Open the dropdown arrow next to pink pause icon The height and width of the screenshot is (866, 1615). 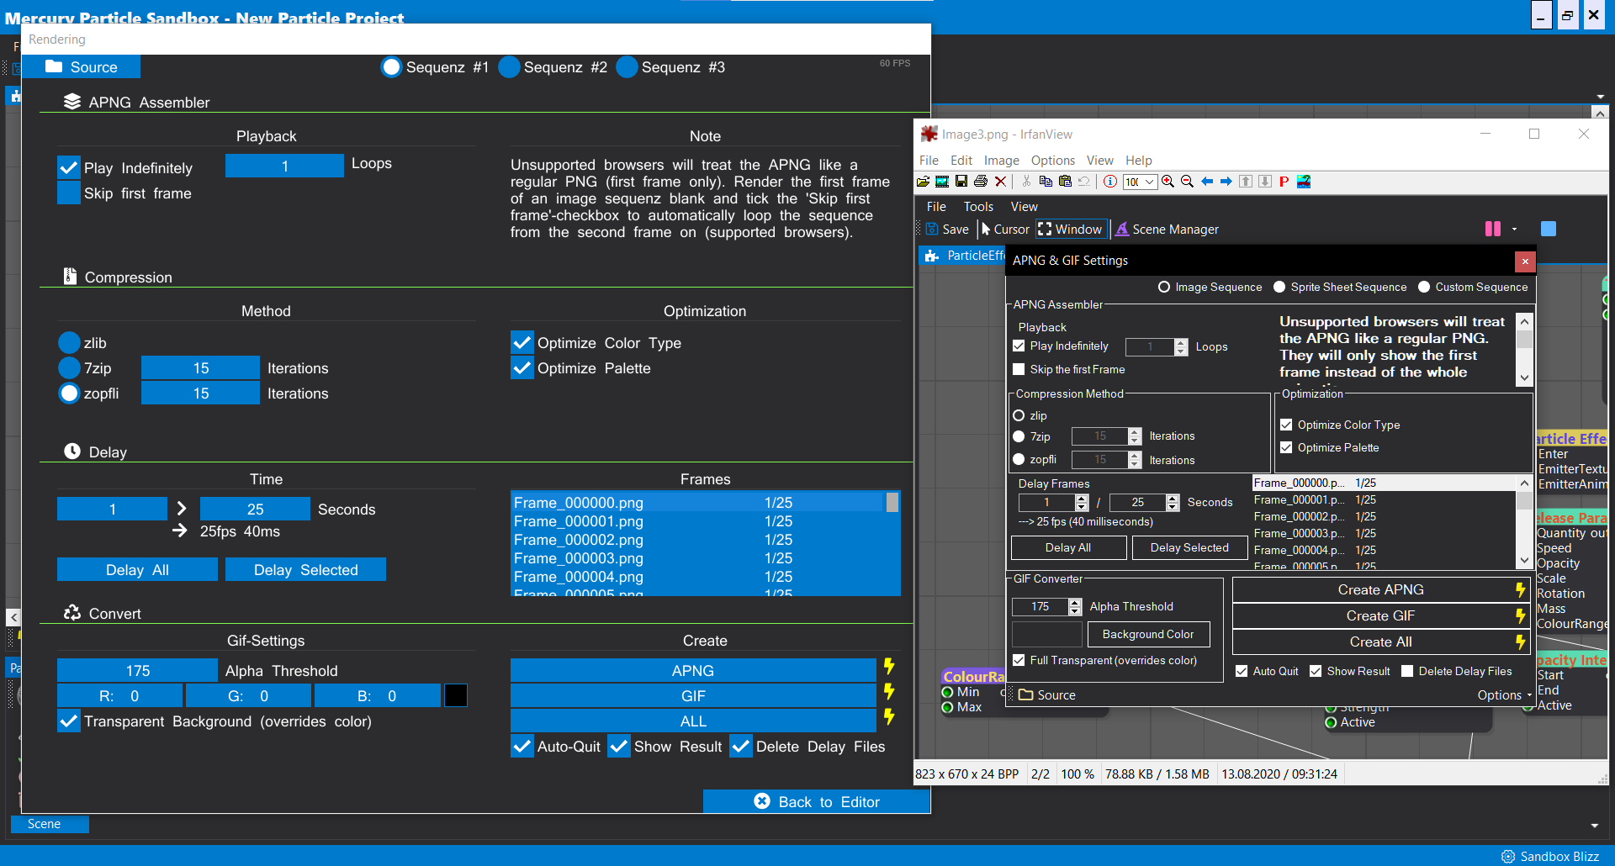point(1514,229)
